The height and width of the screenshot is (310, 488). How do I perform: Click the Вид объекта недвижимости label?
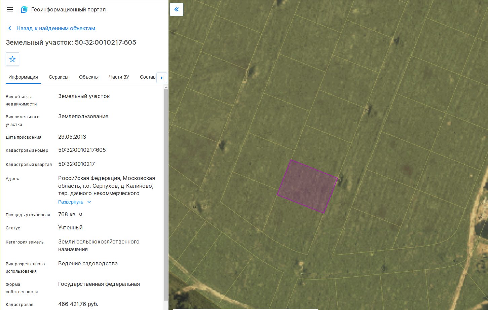click(21, 100)
